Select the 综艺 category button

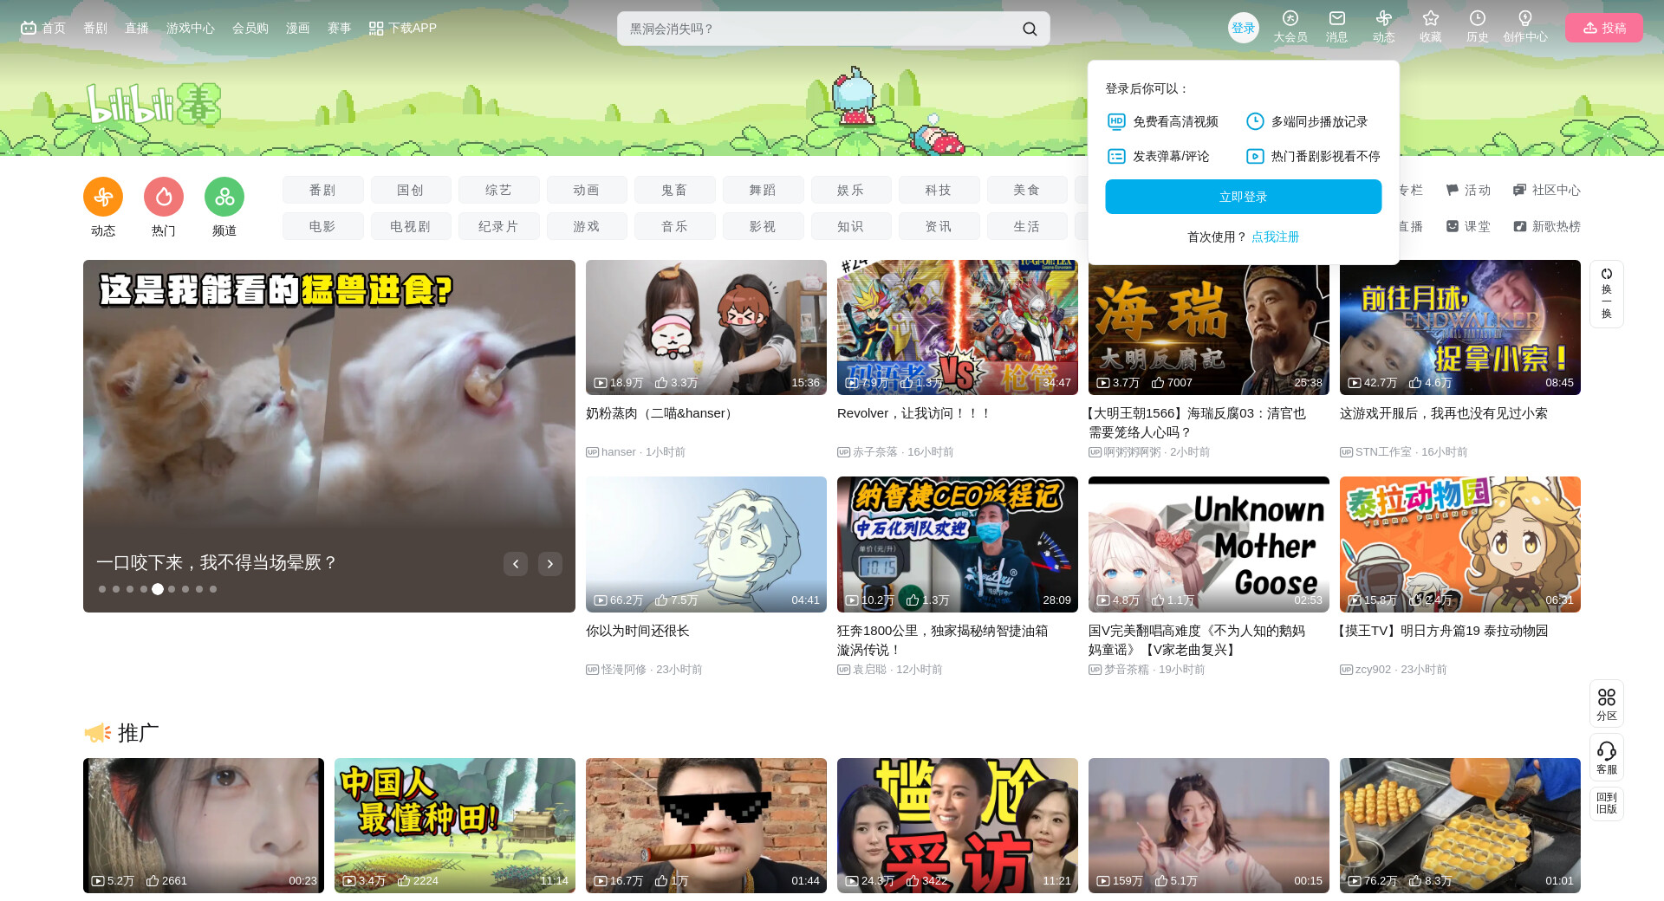point(499,190)
